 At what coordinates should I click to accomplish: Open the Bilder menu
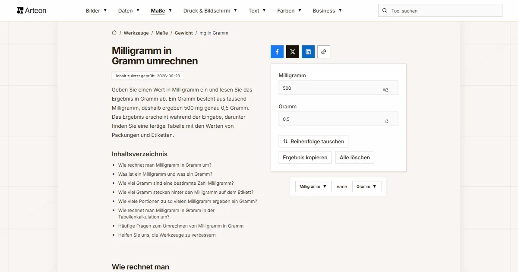[x=96, y=10]
